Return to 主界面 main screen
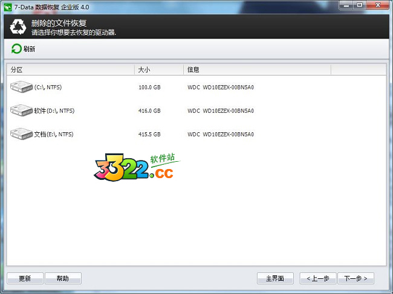The image size is (393, 294). click(x=275, y=278)
